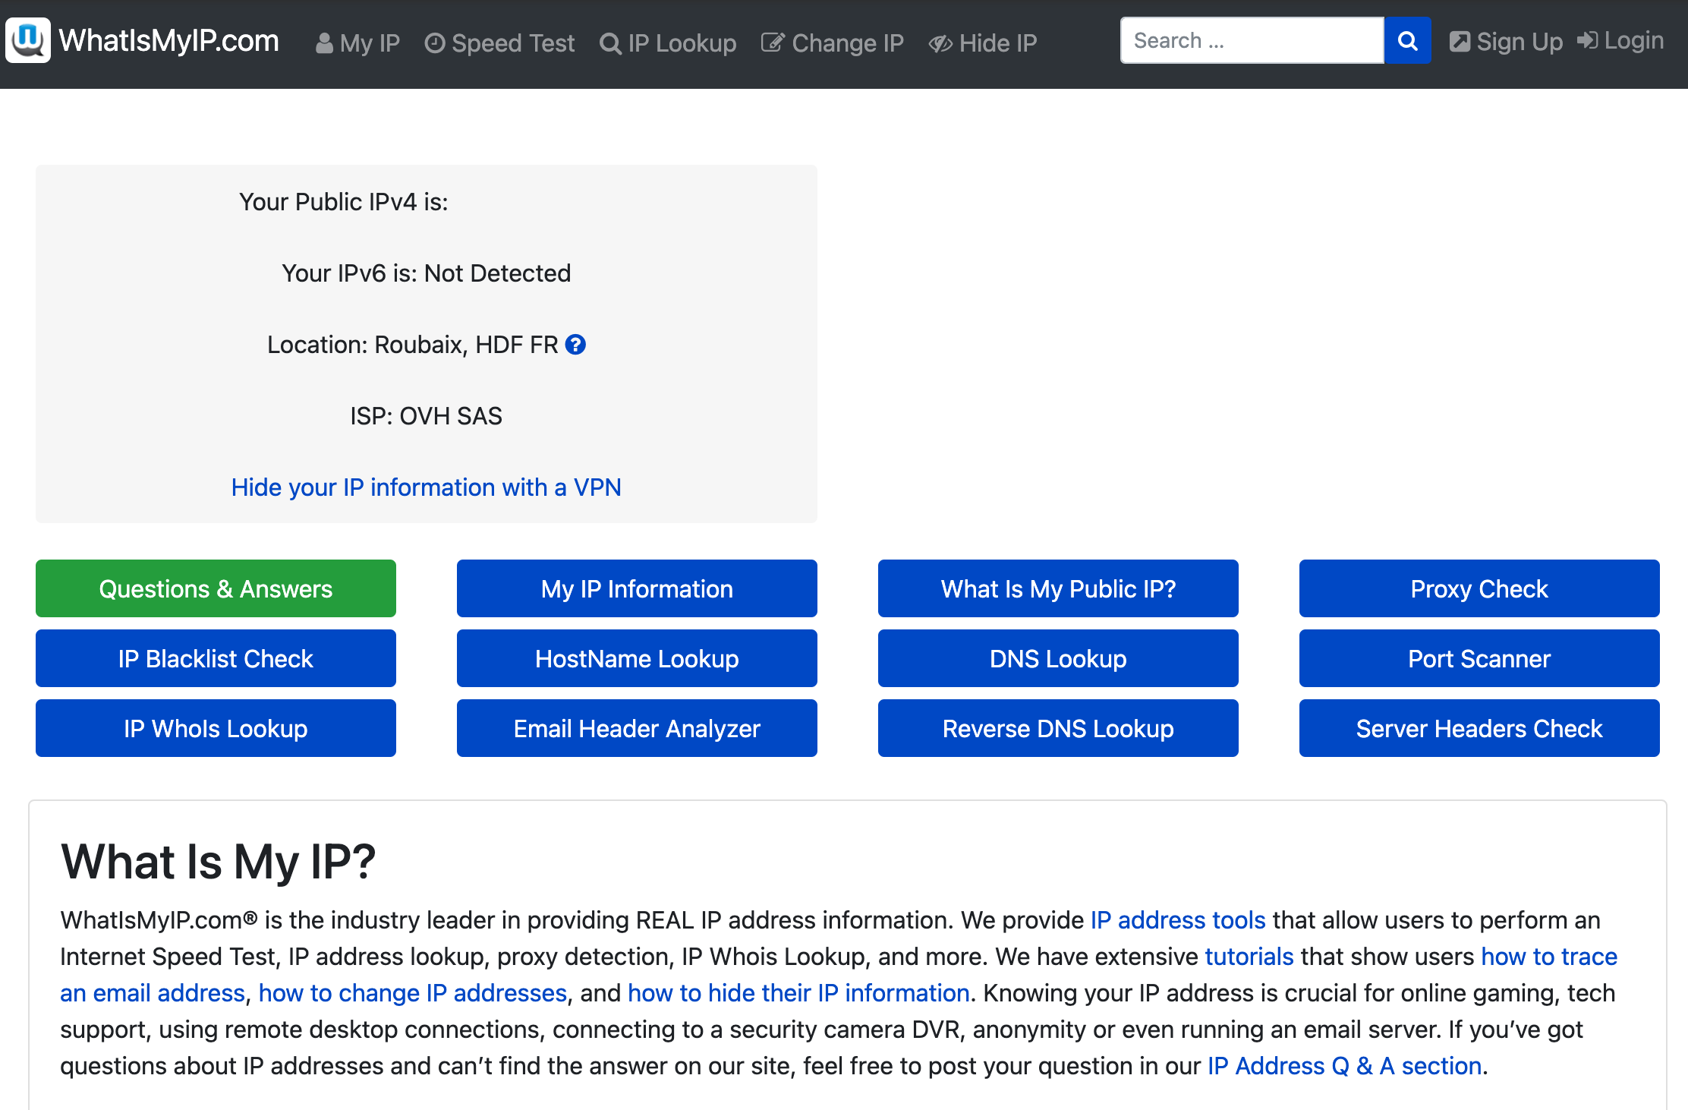Launch the Port Scanner tool
This screenshot has width=1688, height=1110.
1479,658
